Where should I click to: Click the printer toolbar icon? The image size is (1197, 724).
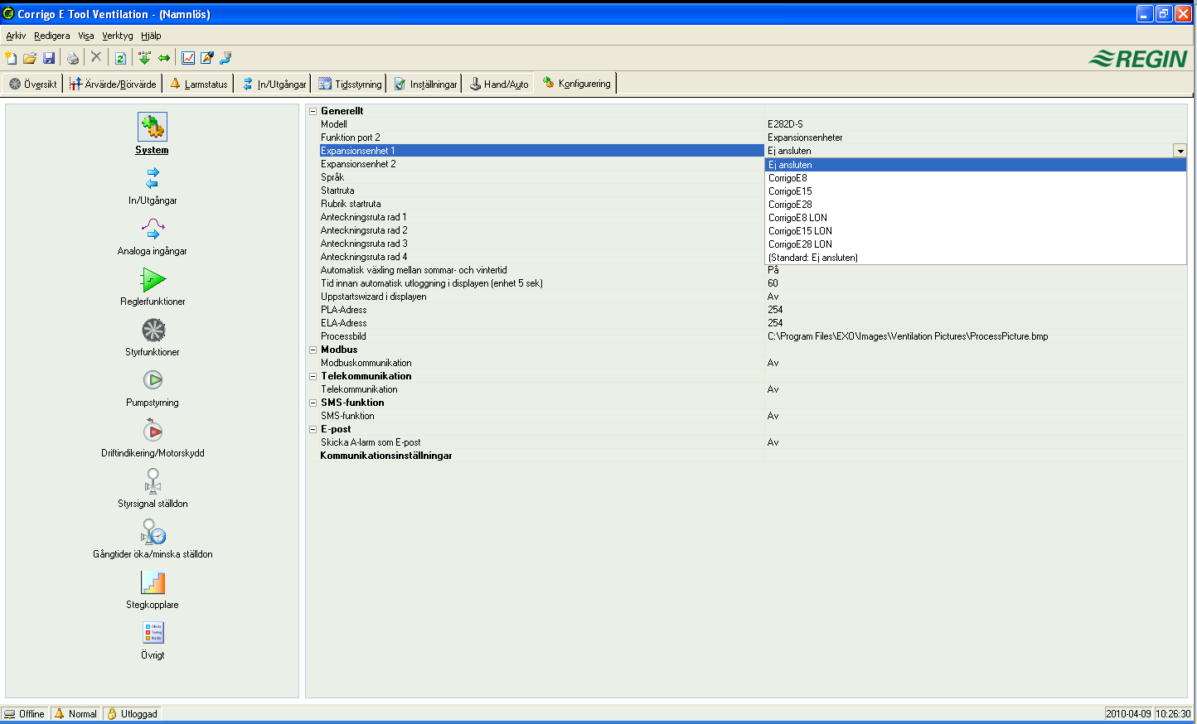click(x=73, y=58)
